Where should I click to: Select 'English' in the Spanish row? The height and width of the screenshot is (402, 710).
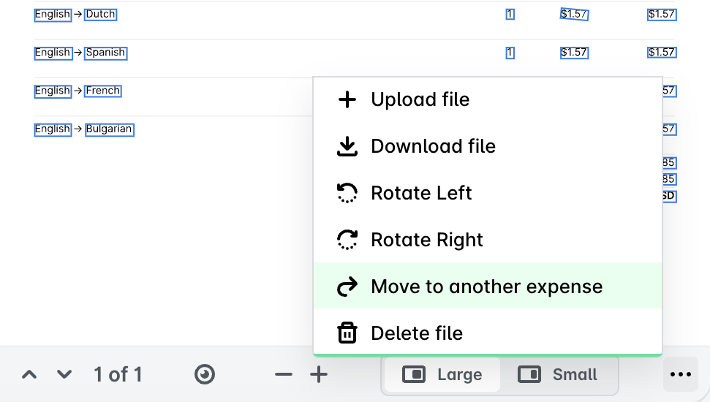pyautogui.click(x=53, y=53)
